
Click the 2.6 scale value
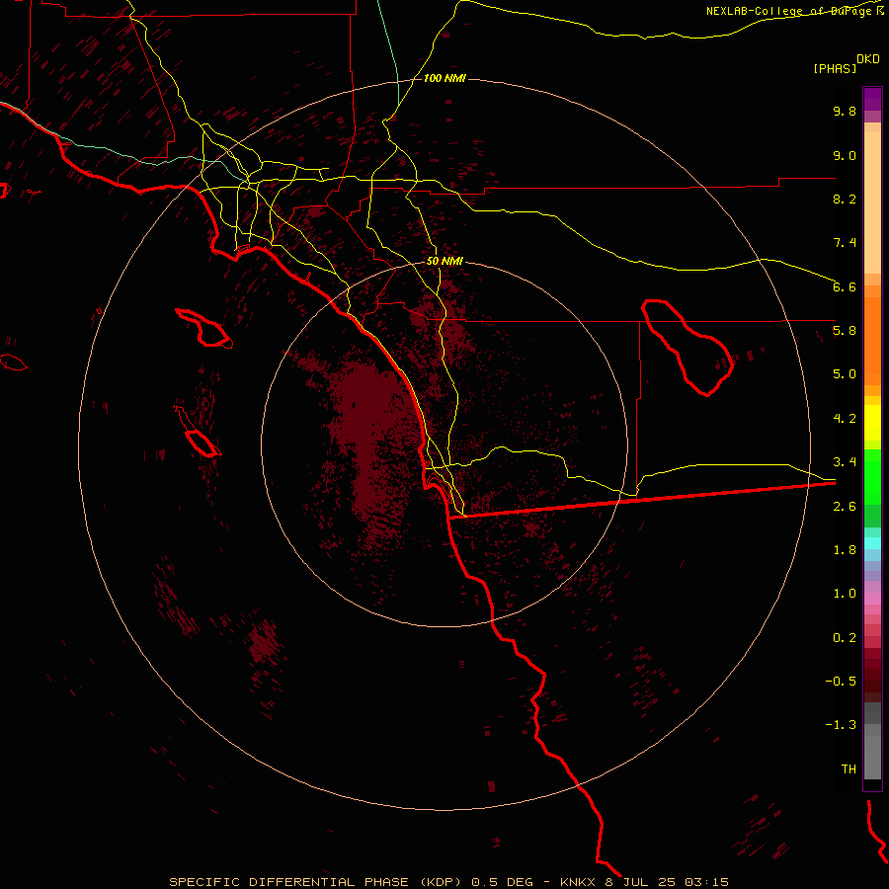(x=845, y=507)
